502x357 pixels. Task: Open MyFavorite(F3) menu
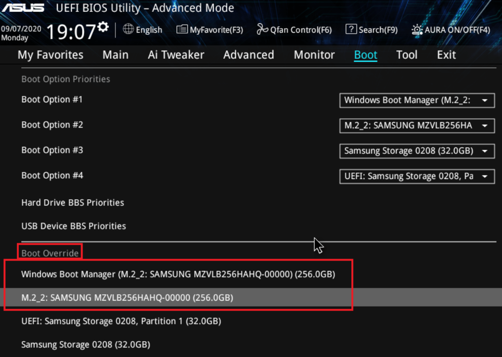click(216, 30)
